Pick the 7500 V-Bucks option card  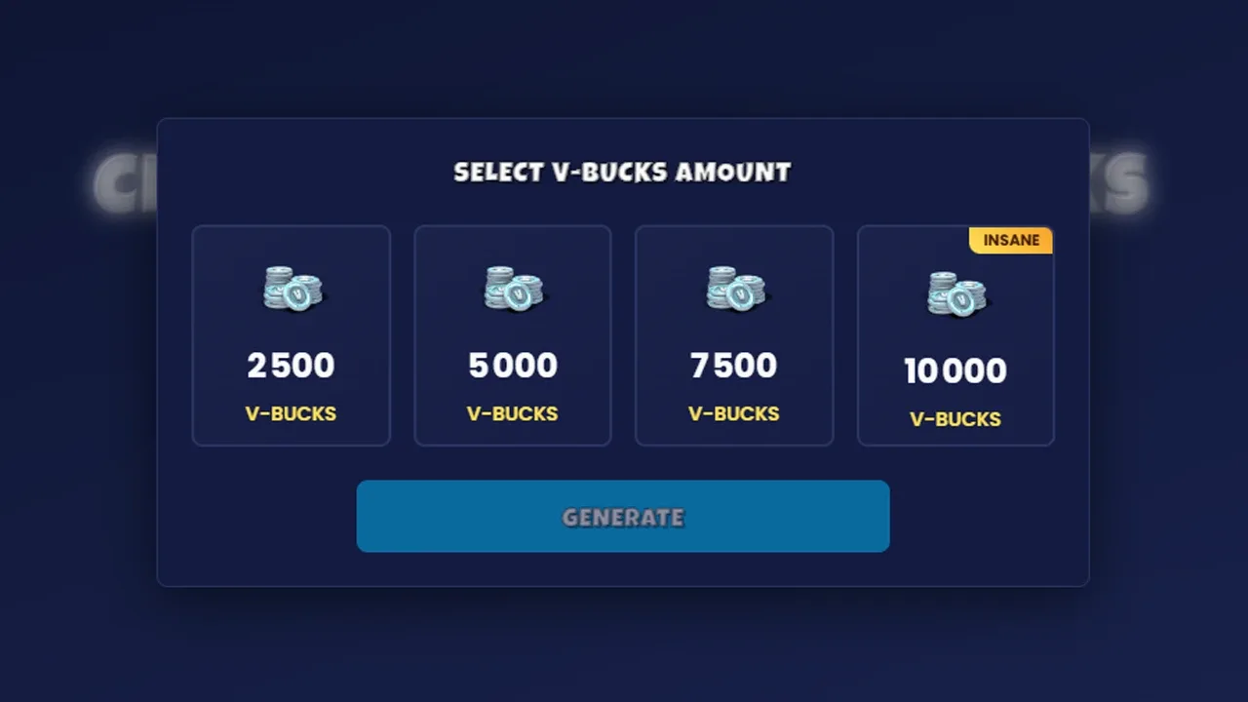[734, 335]
